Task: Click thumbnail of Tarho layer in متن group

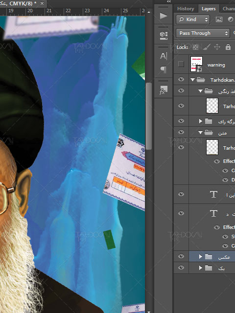Action: [212, 147]
